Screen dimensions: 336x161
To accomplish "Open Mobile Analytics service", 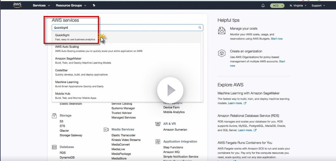I will click(x=174, y=112).
